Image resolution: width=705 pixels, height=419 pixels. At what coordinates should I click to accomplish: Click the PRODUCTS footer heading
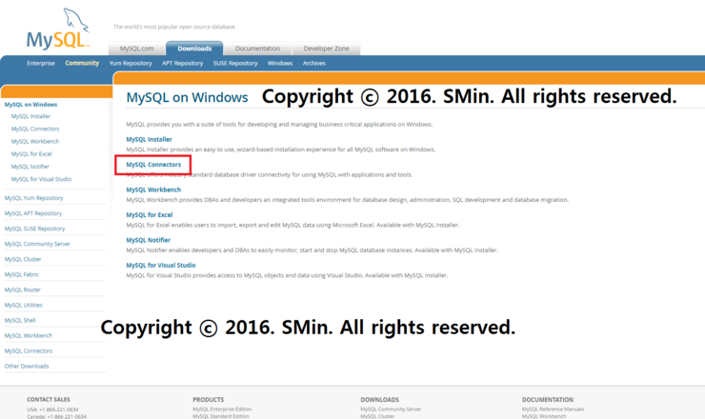(x=209, y=399)
